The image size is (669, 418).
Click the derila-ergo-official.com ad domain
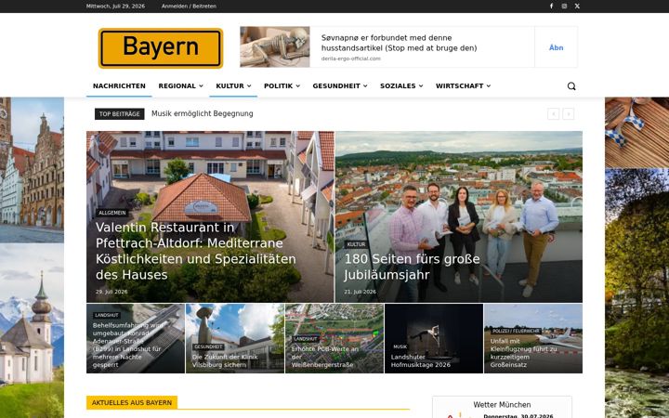(x=350, y=59)
